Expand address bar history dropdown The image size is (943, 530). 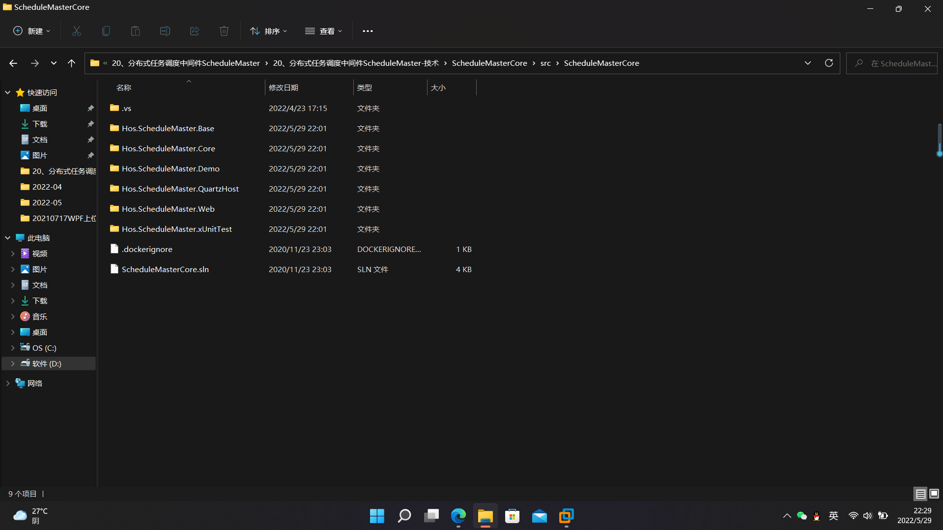tap(808, 63)
